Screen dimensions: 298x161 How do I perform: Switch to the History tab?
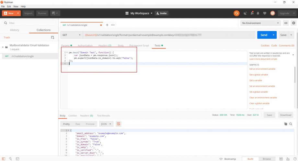15,30
